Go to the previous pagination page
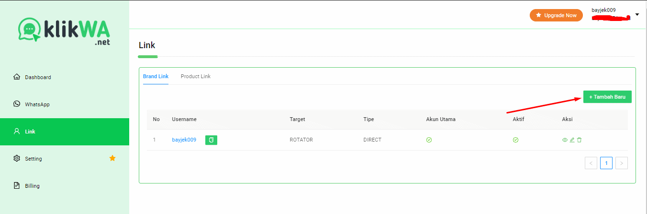The height and width of the screenshot is (214, 647). click(591, 163)
